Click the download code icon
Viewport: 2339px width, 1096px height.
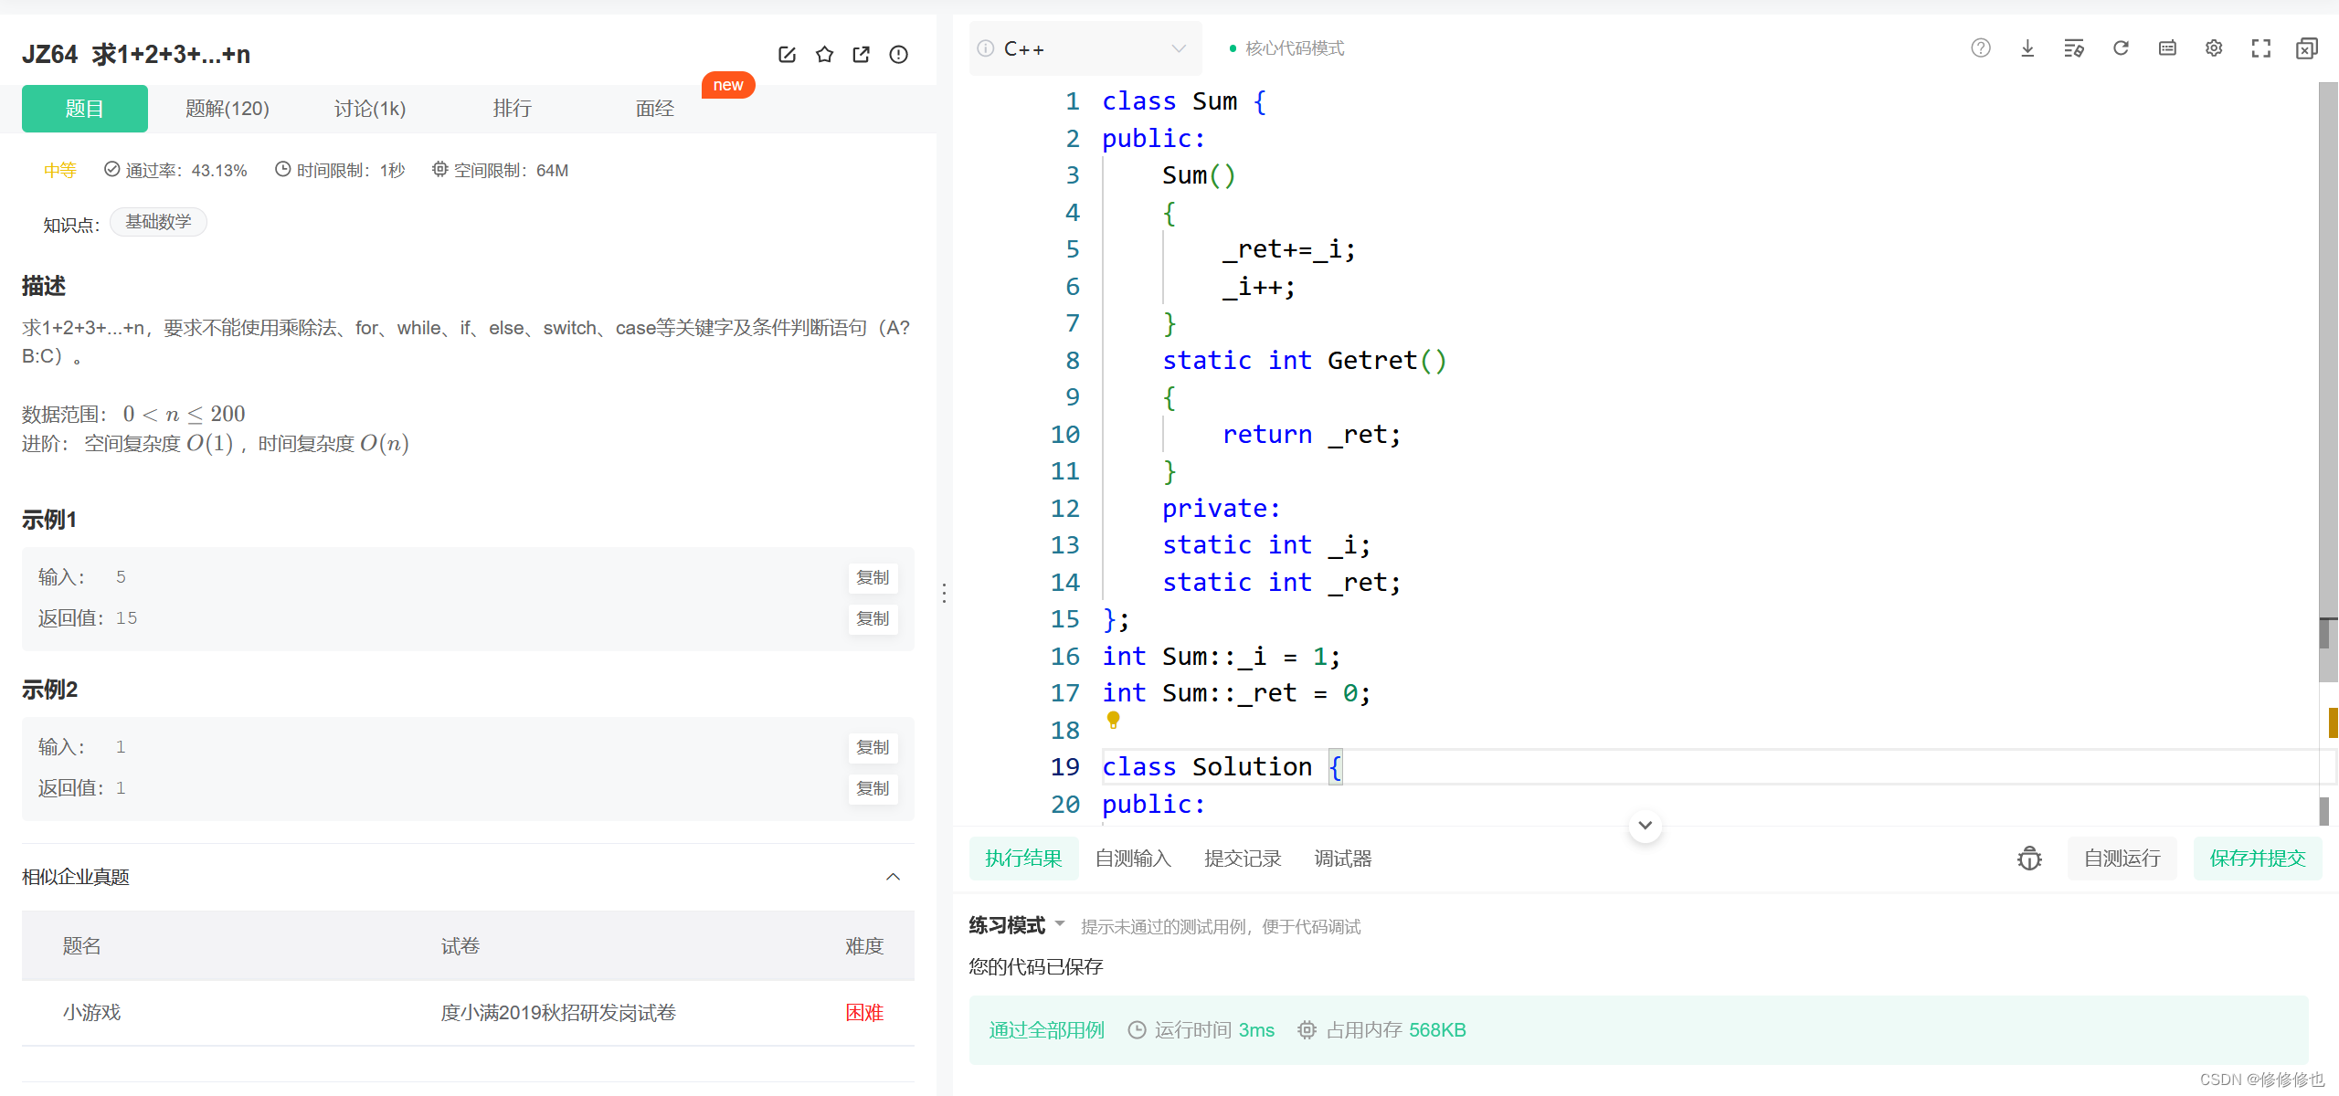tap(2027, 48)
